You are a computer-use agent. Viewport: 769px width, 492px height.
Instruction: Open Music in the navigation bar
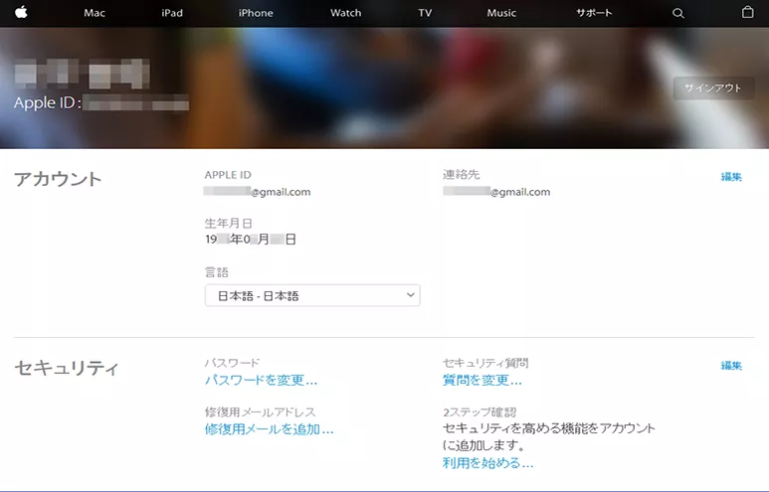click(501, 13)
